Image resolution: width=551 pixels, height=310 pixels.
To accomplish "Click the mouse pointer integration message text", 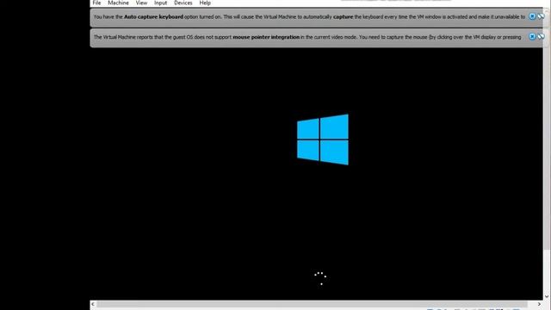I will tap(307, 37).
